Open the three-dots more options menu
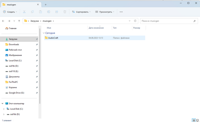 click(x=121, y=12)
